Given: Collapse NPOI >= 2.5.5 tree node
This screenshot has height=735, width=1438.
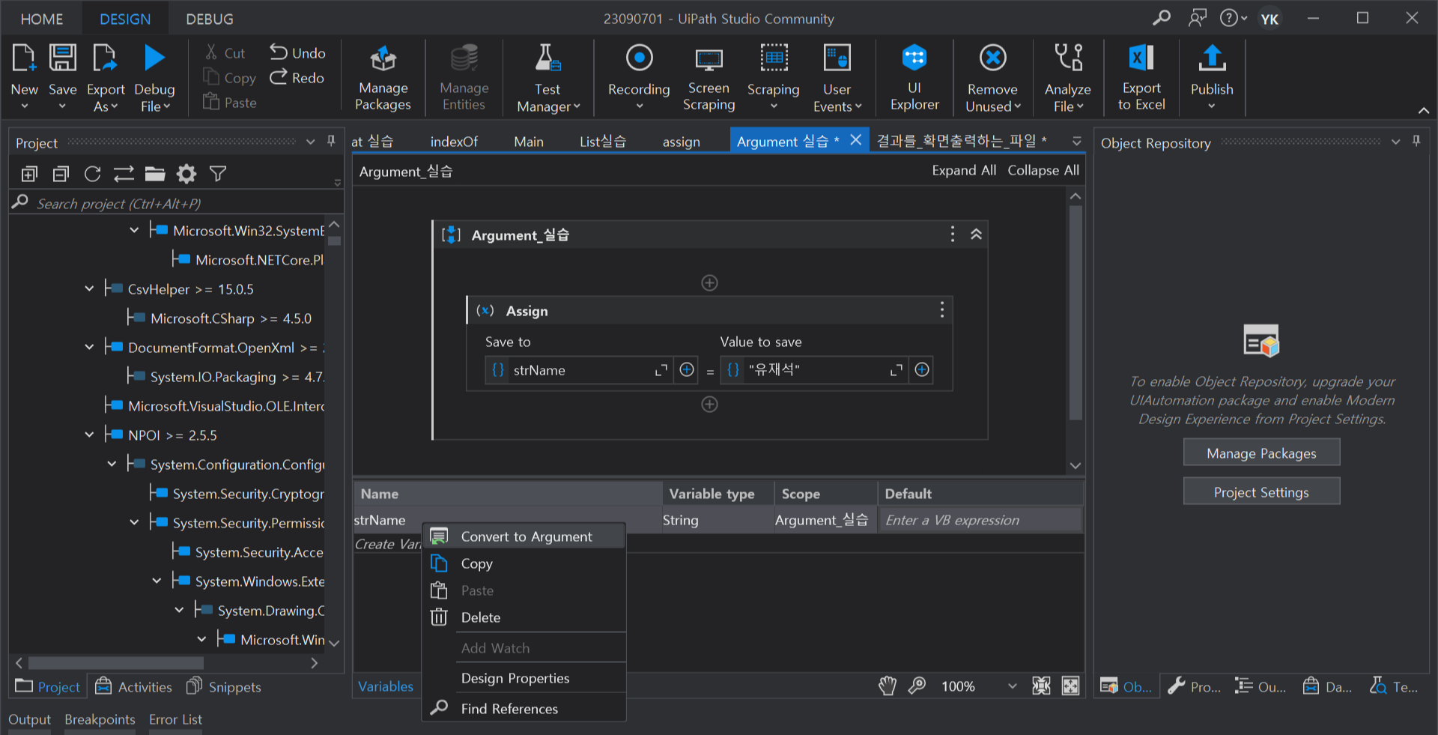Looking at the screenshot, I should coord(89,435).
